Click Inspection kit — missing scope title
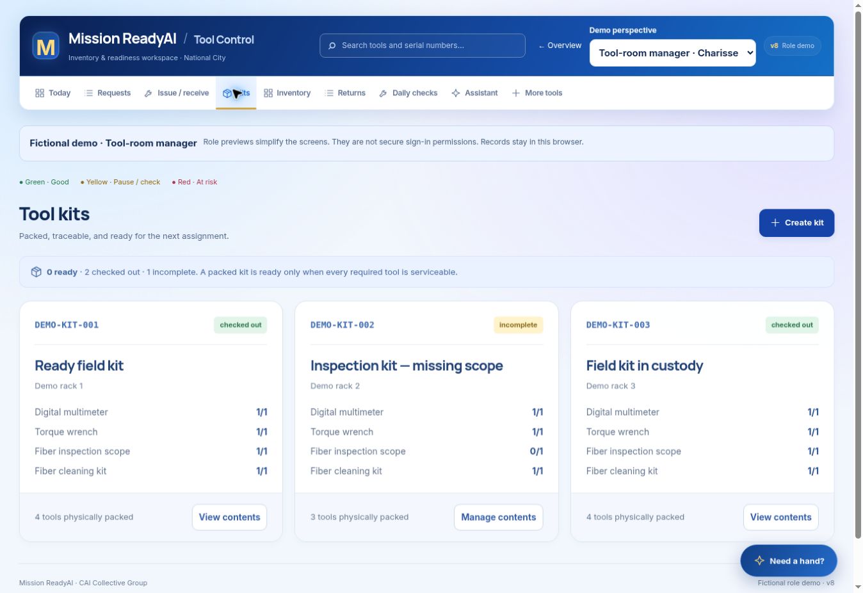Screen dimensions: 863x593 click(407, 366)
